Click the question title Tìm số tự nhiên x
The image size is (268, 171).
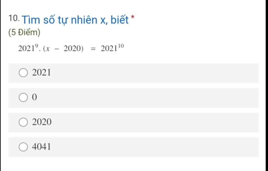click(x=75, y=20)
